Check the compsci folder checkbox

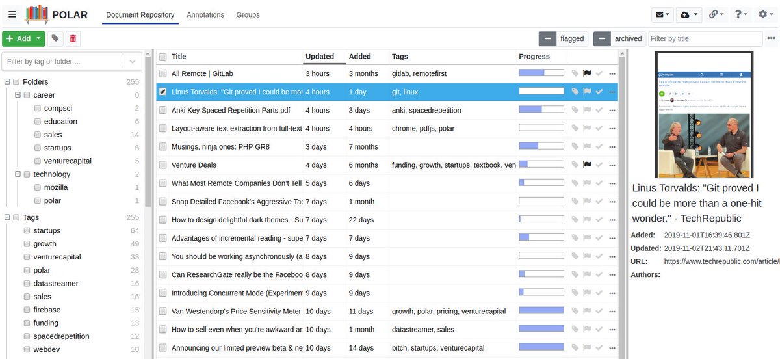coord(38,108)
